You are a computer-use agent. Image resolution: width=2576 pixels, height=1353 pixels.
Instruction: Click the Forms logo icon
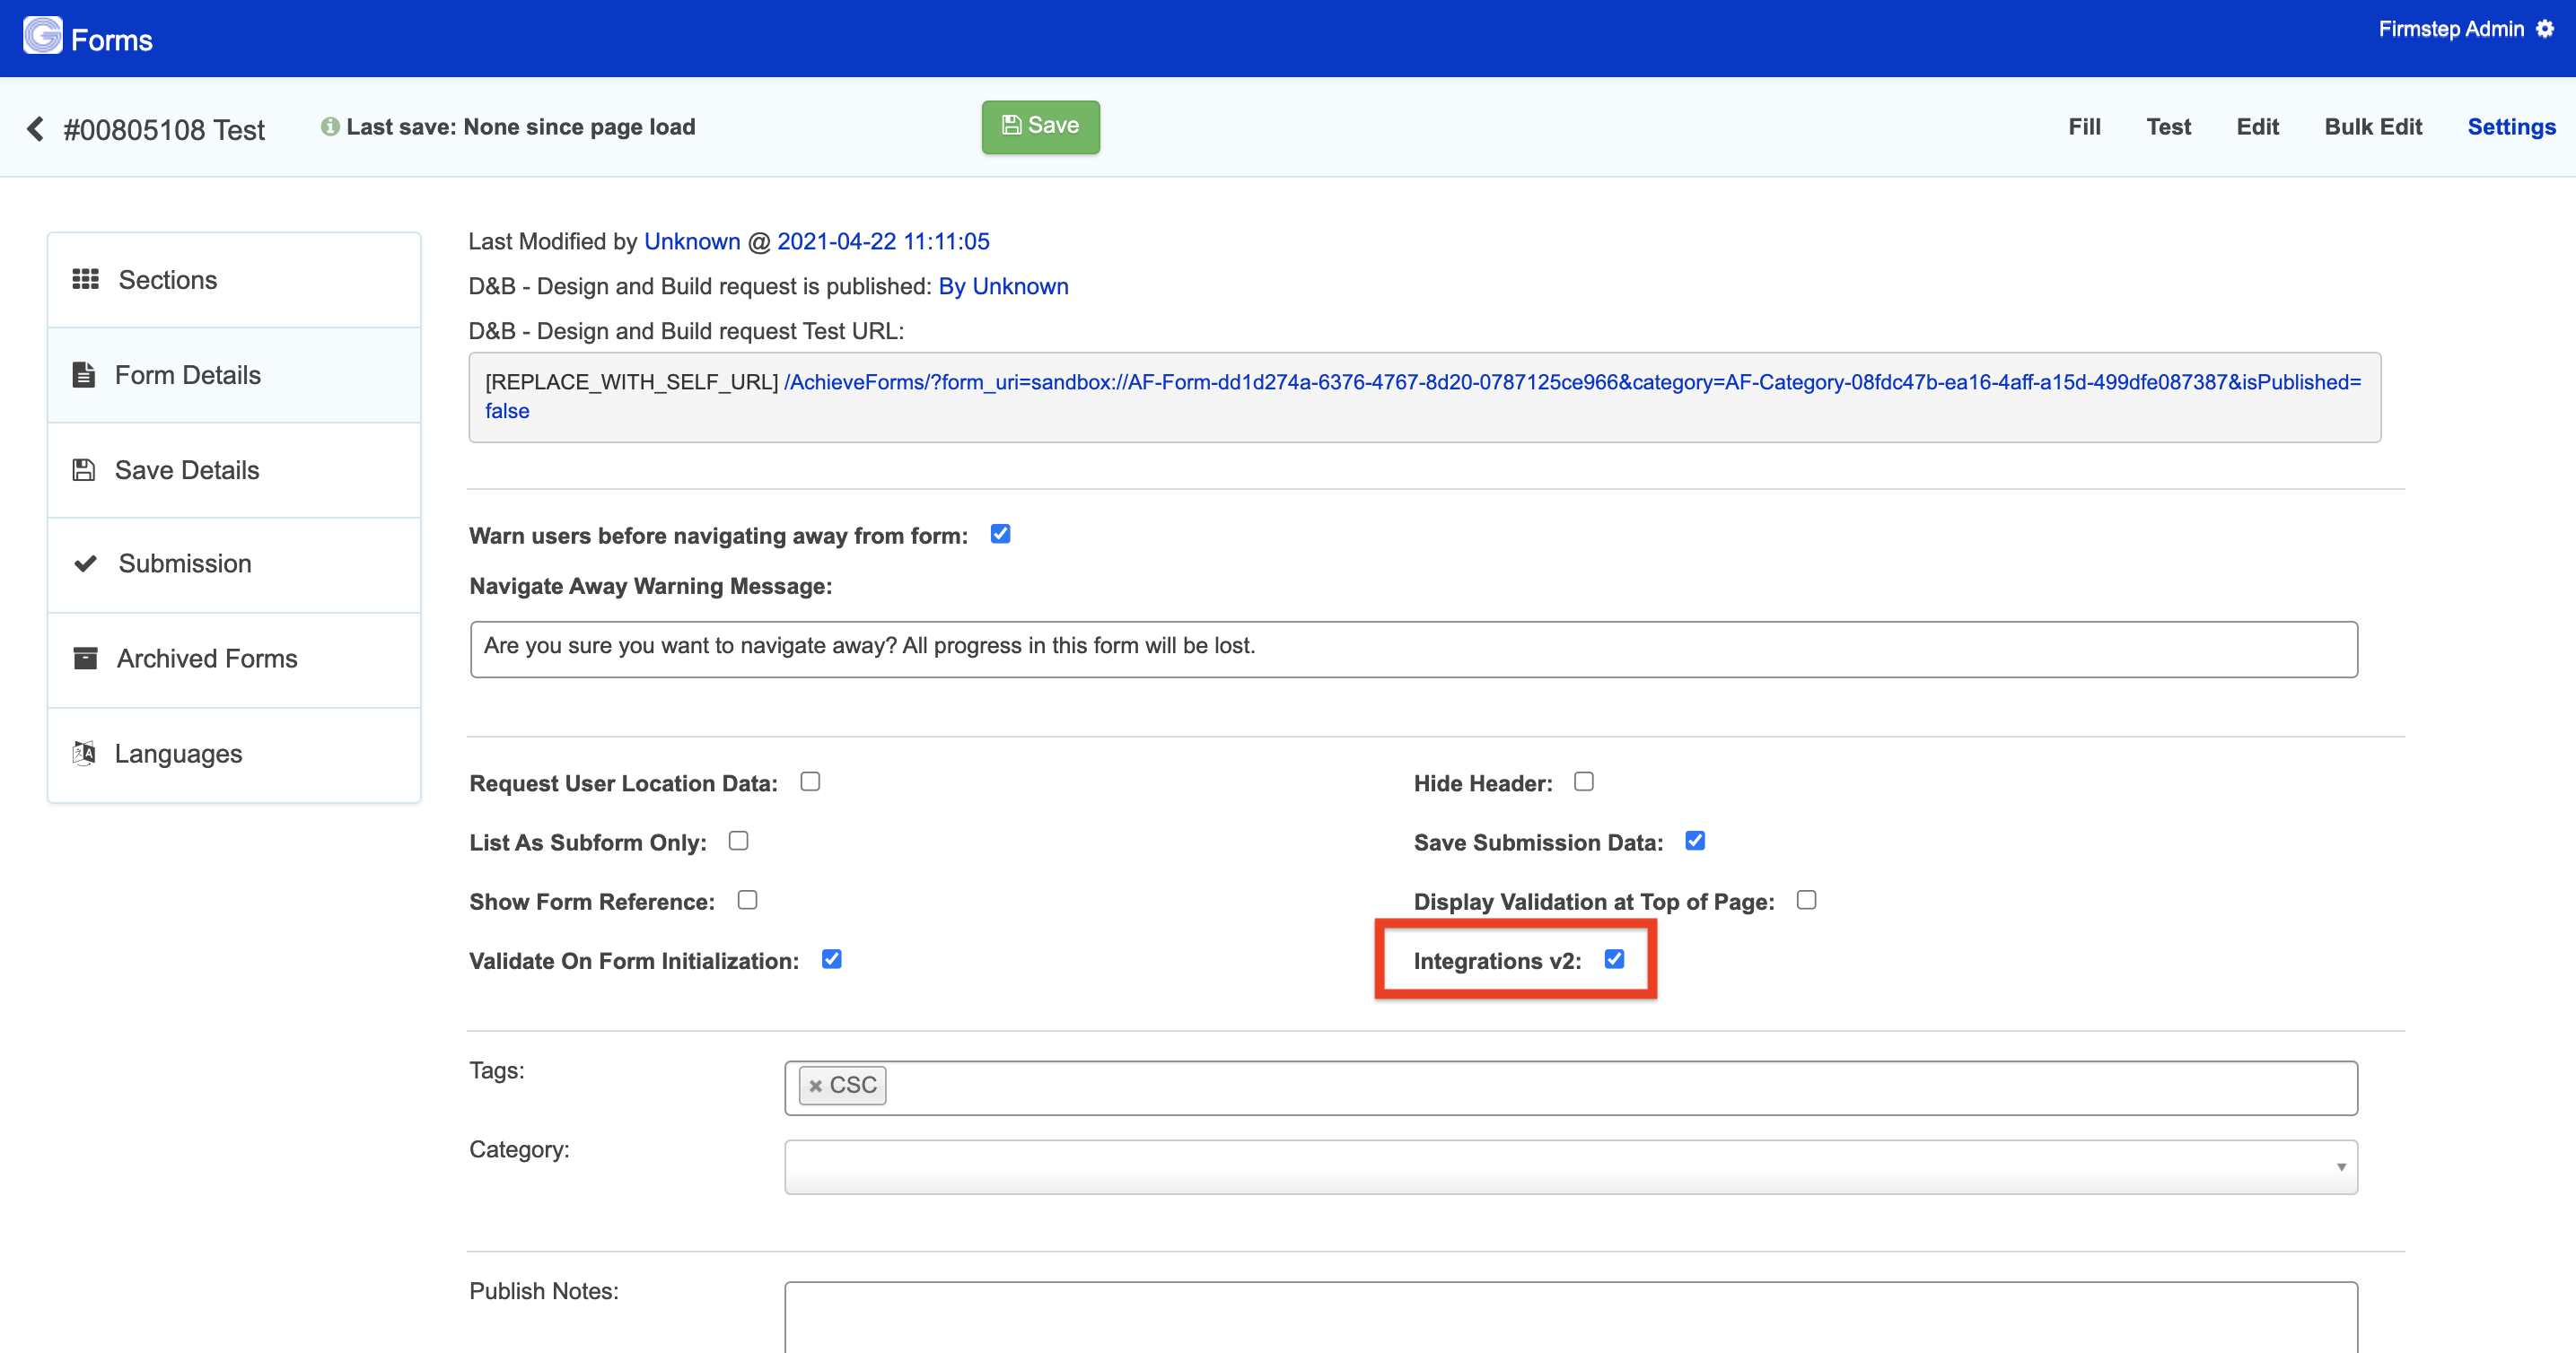tap(42, 36)
